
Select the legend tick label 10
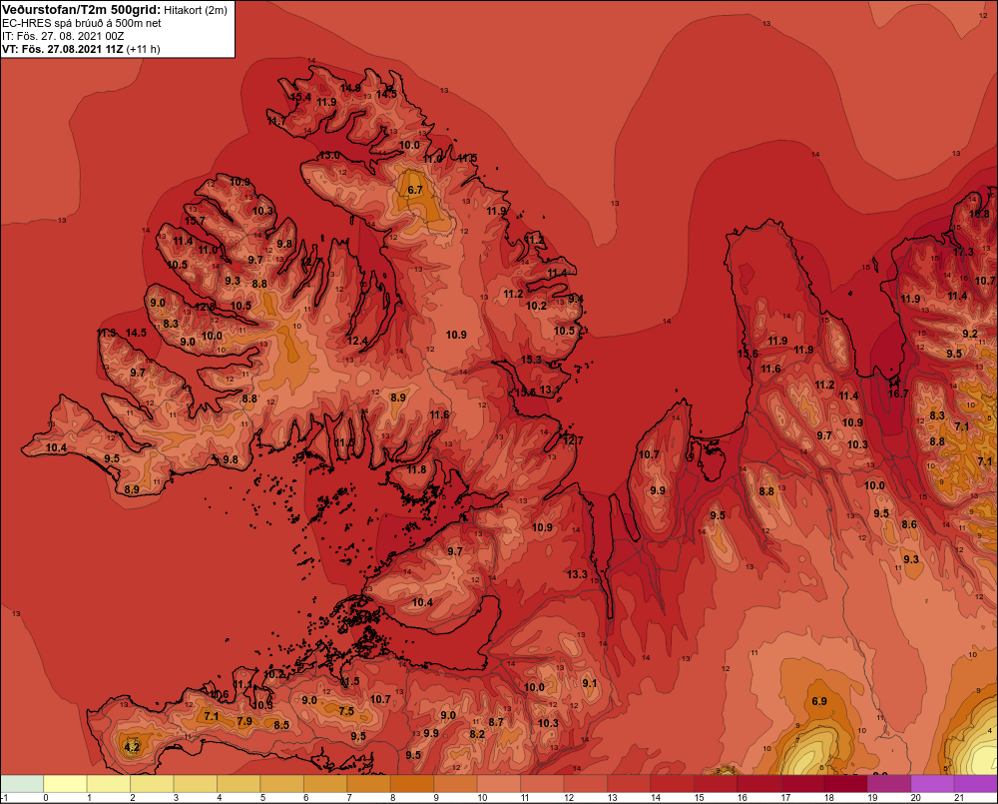[x=482, y=798]
